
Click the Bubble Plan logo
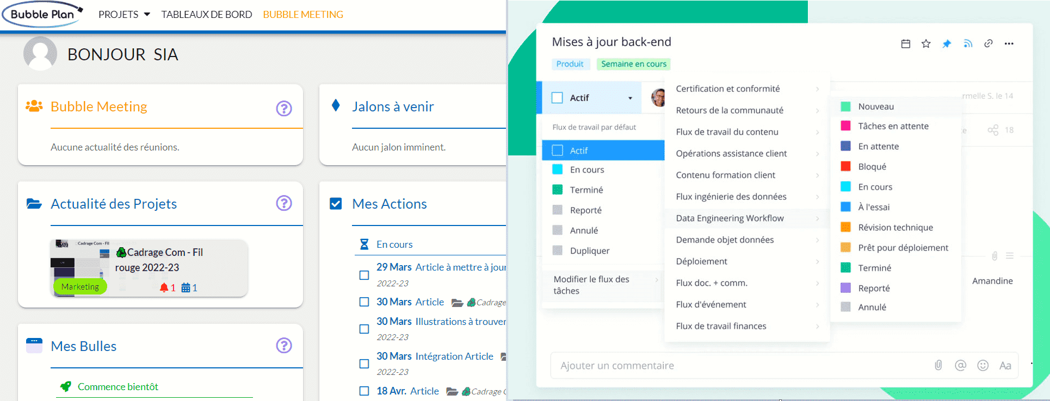pyautogui.click(x=43, y=15)
